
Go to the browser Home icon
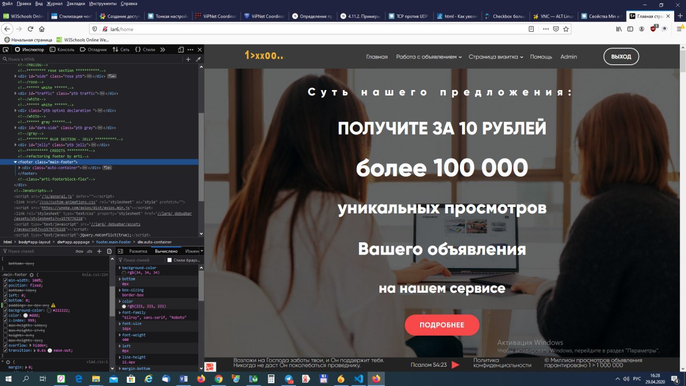tap(42, 29)
